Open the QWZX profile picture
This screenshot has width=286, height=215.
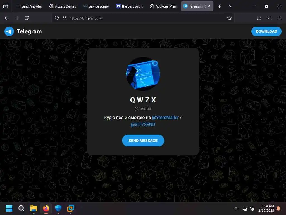tap(143, 74)
